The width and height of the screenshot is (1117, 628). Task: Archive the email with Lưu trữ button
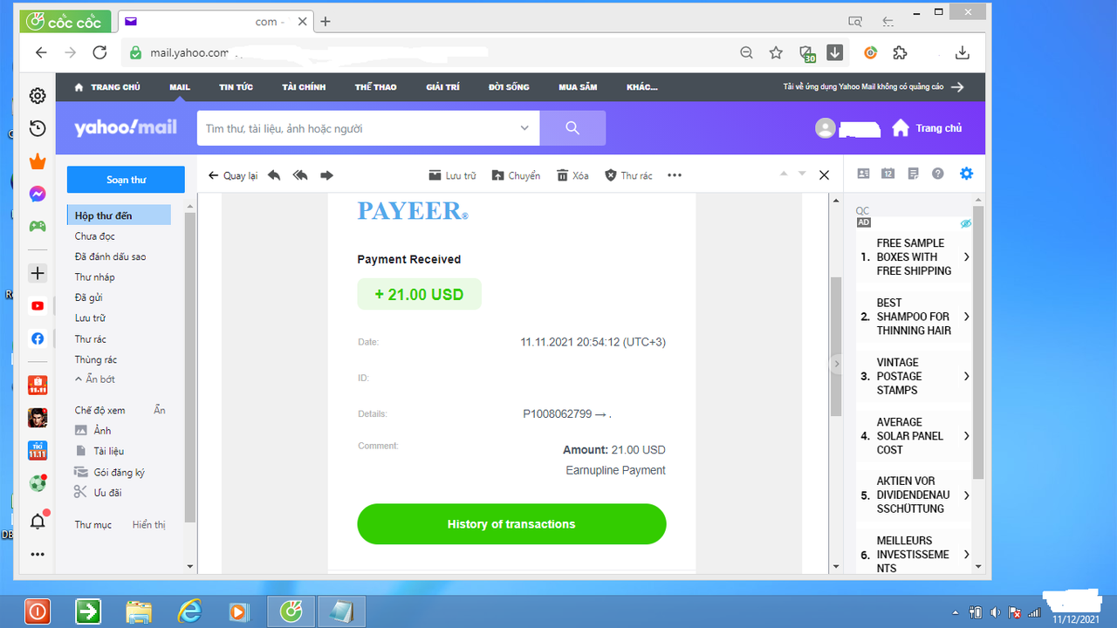(x=452, y=175)
